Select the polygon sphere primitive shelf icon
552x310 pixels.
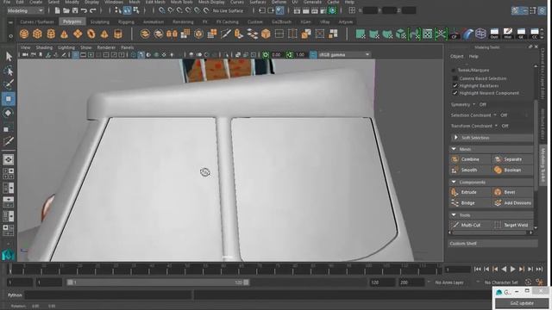pos(24,34)
